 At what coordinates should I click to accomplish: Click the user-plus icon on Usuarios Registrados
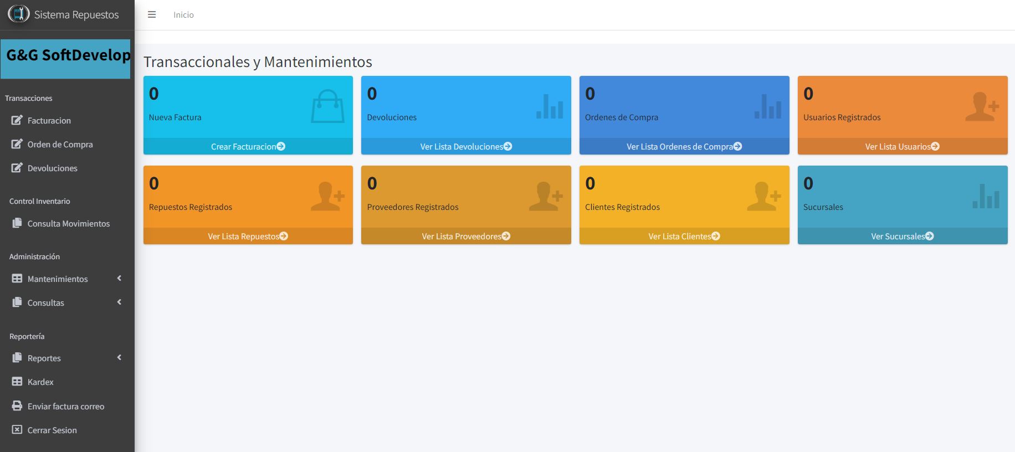click(x=981, y=106)
